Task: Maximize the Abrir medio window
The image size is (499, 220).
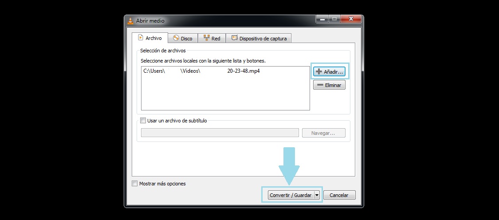Action: (334, 19)
